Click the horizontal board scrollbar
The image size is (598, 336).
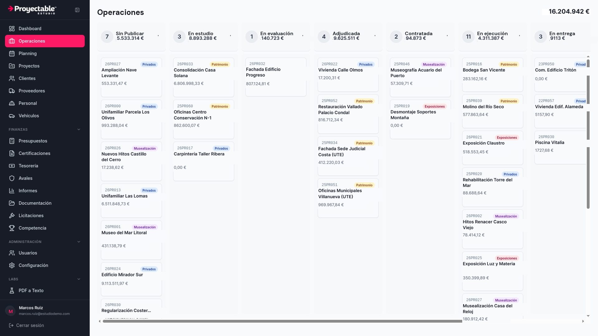click(282, 321)
